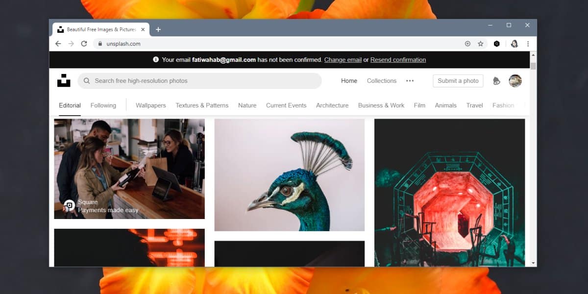This screenshot has width=588, height=294.
Task: Bookmark the page with the star icon
Action: [x=480, y=44]
